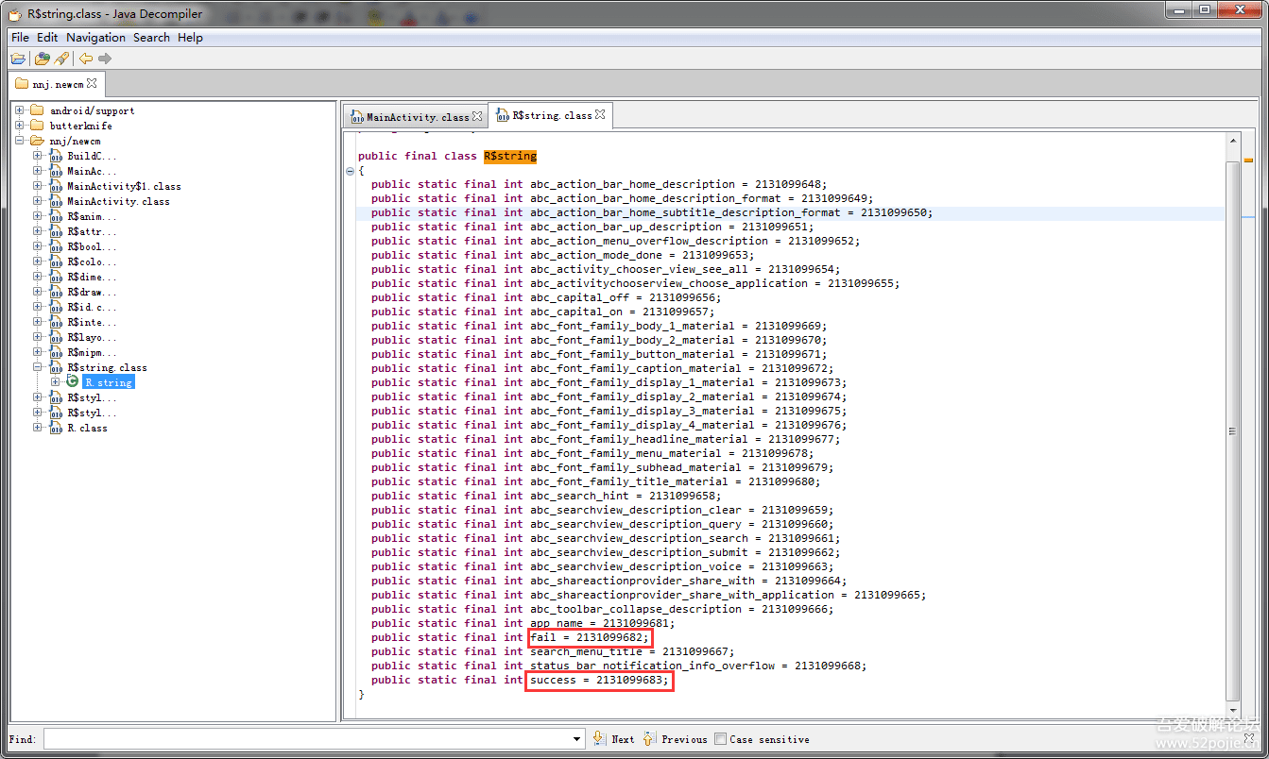Switch to the MainActivity.class tab

[417, 117]
